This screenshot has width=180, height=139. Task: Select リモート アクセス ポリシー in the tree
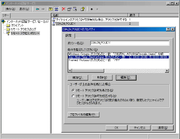[x=25, y=33]
